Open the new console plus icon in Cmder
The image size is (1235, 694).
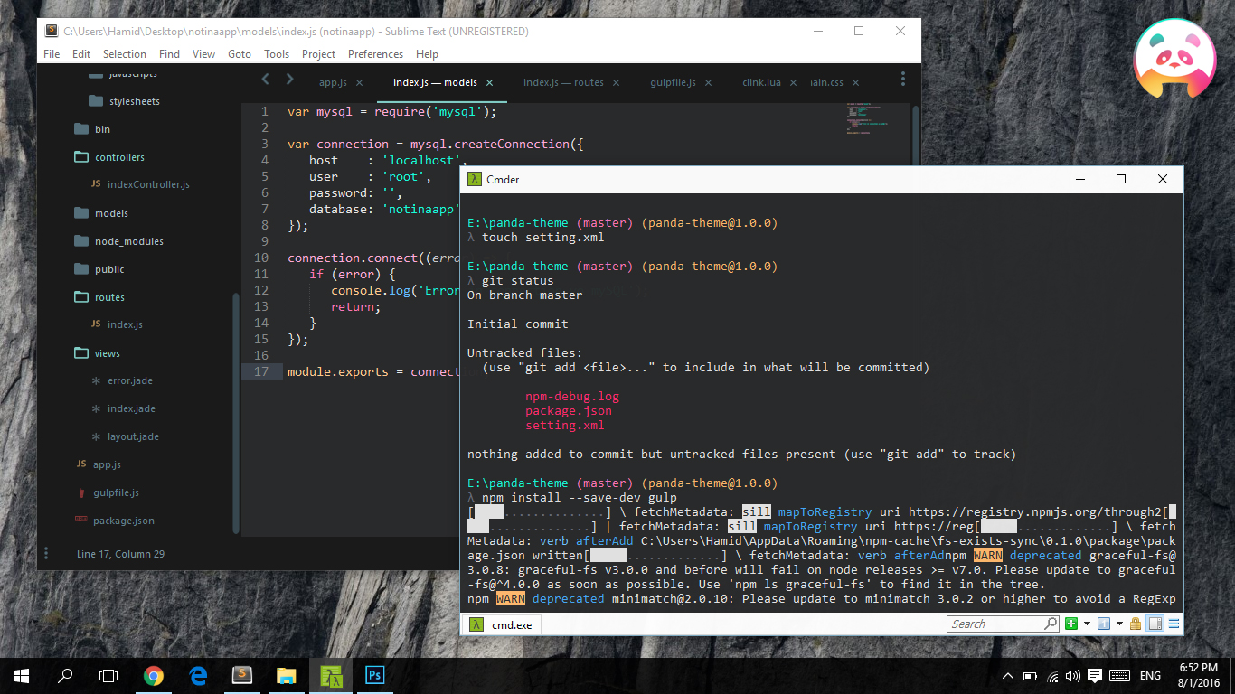[1071, 624]
